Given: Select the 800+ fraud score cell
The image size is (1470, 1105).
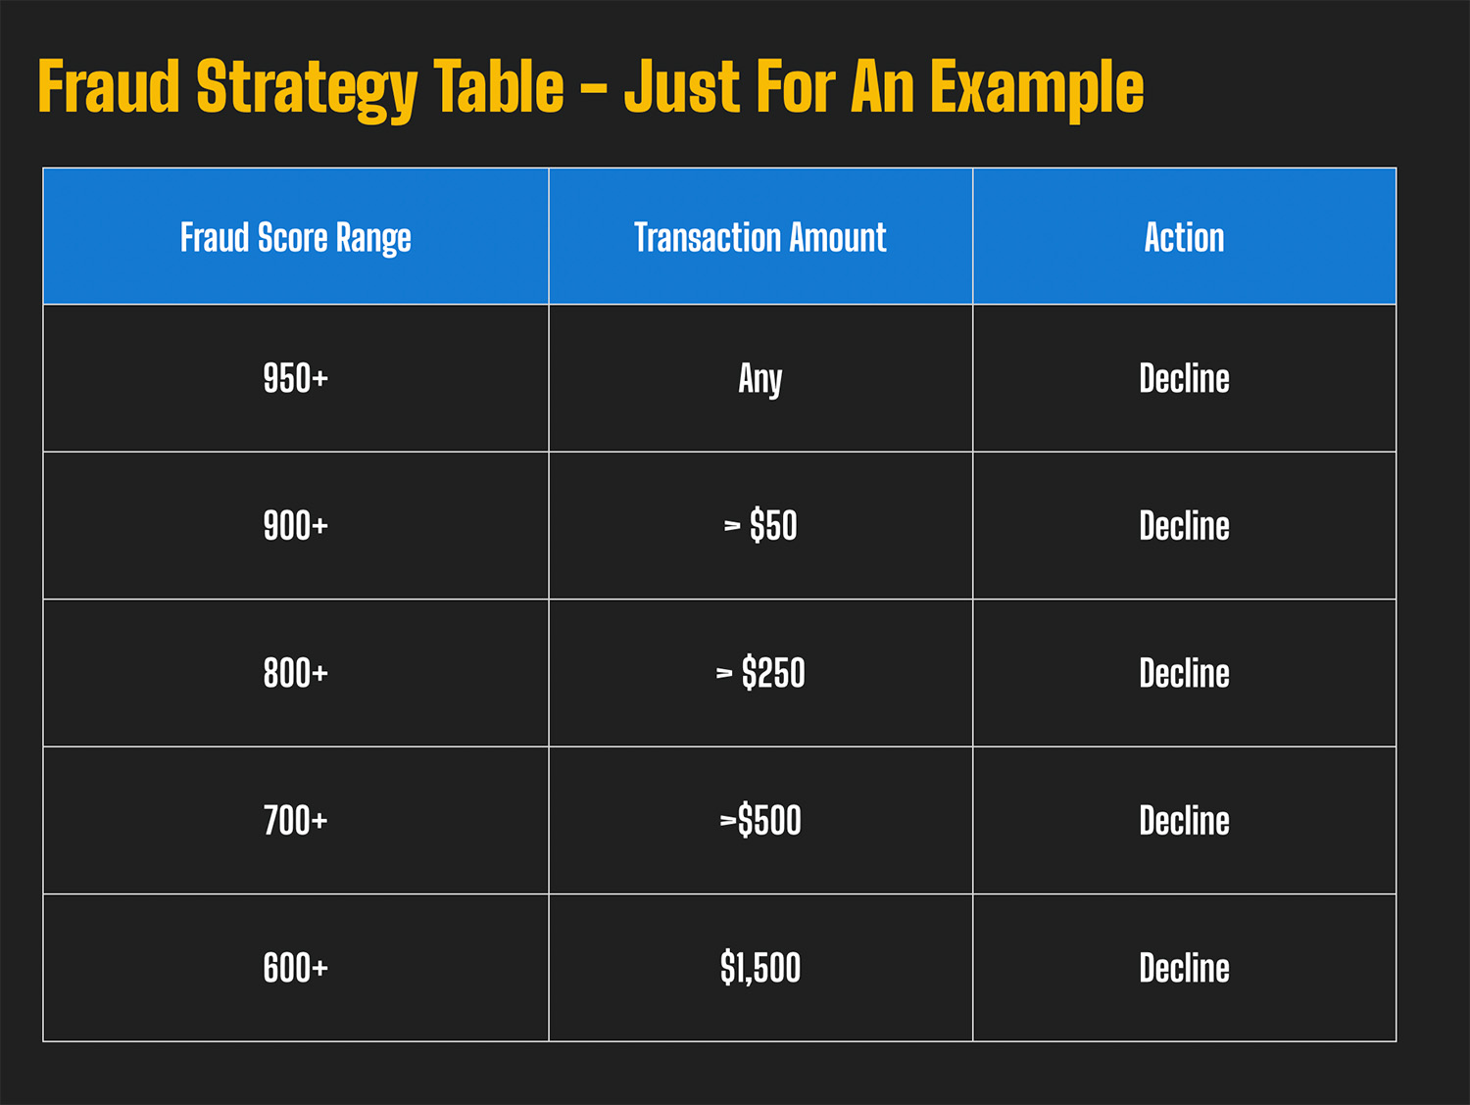Looking at the screenshot, I should [295, 674].
